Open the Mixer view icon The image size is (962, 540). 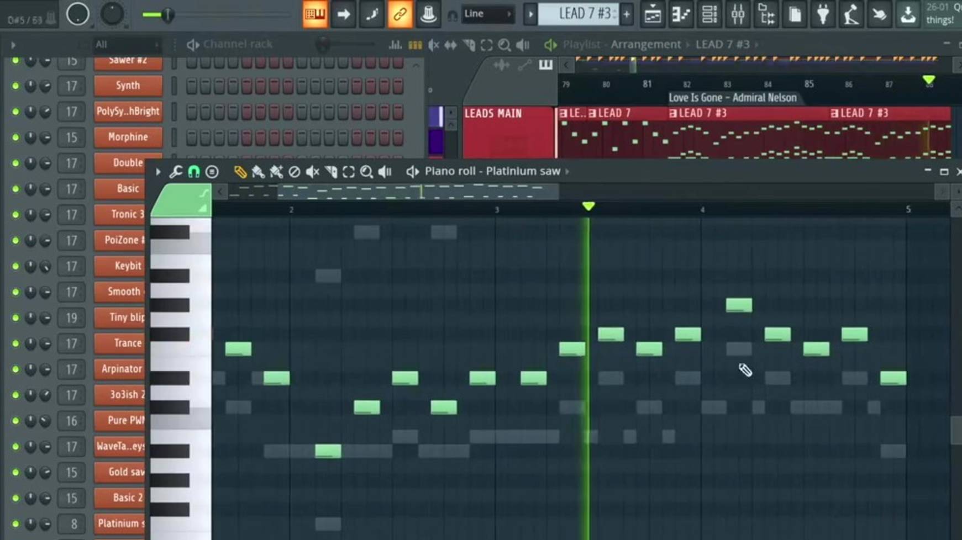click(738, 14)
